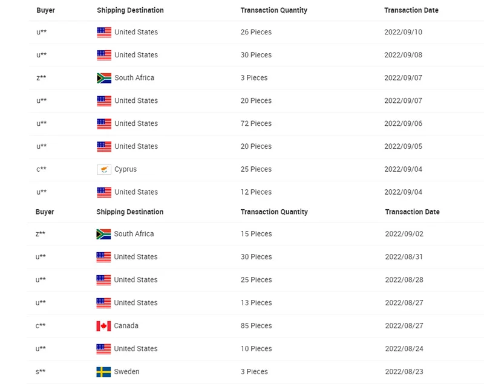Click the Sweden flag icon

pyautogui.click(x=103, y=372)
